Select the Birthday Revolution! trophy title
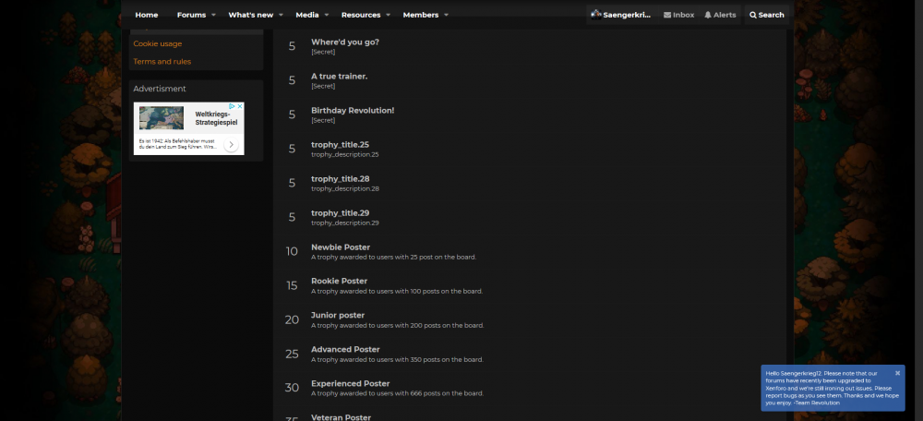923x421 pixels. 353,111
